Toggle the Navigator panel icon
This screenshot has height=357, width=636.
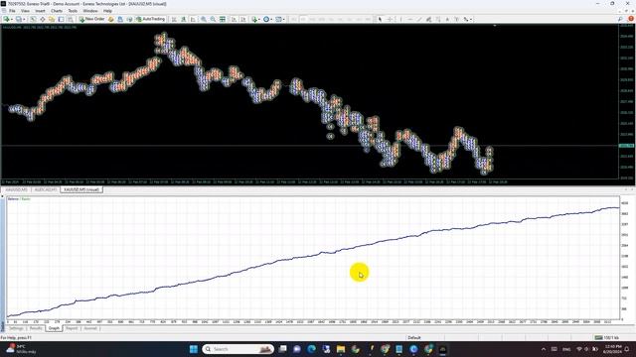[52, 19]
